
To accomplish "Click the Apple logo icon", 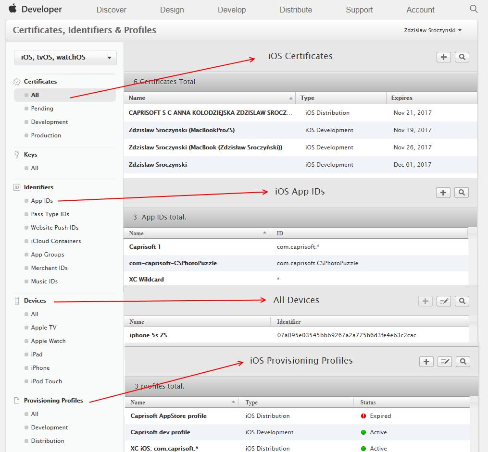I will 13,8.
